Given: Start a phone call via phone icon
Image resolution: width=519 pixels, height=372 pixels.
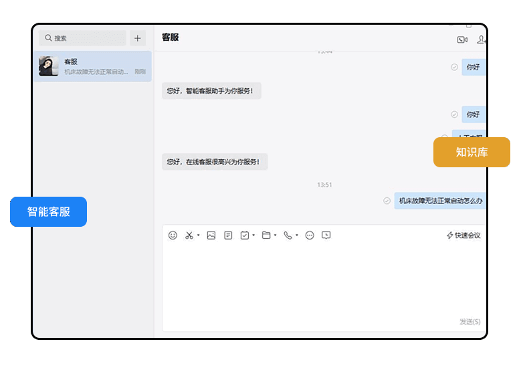Looking at the screenshot, I should point(288,236).
